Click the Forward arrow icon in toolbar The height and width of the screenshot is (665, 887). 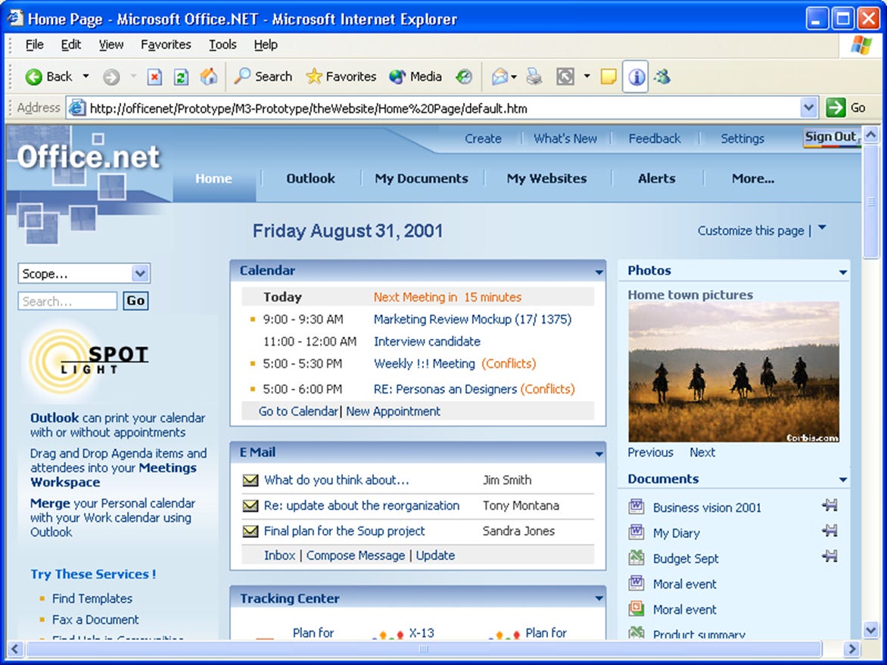pyautogui.click(x=110, y=77)
